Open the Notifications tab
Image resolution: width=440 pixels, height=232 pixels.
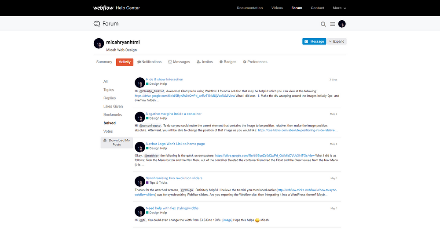click(149, 62)
